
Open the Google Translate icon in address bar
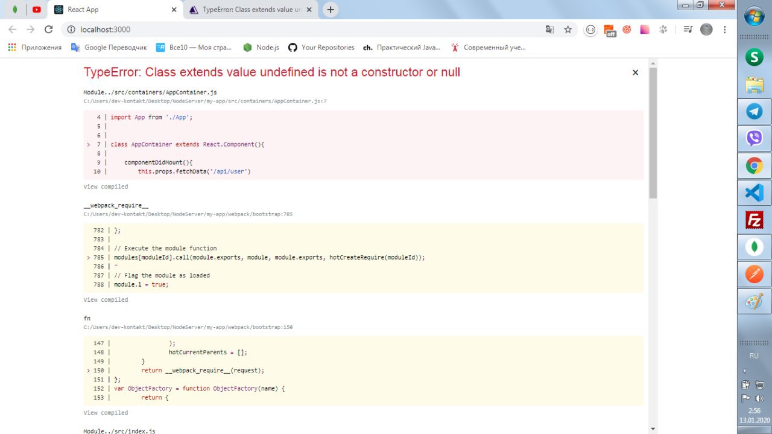tap(549, 30)
